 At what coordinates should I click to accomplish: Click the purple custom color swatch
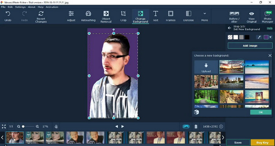point(266,37)
